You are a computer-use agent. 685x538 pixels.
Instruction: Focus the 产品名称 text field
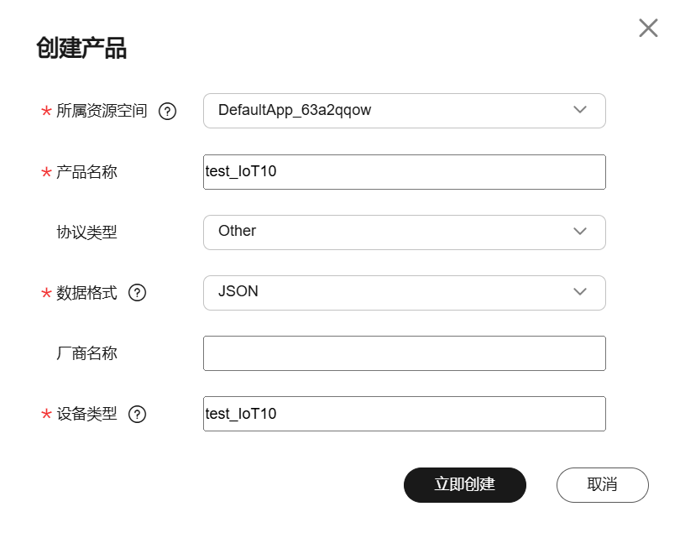click(x=405, y=172)
